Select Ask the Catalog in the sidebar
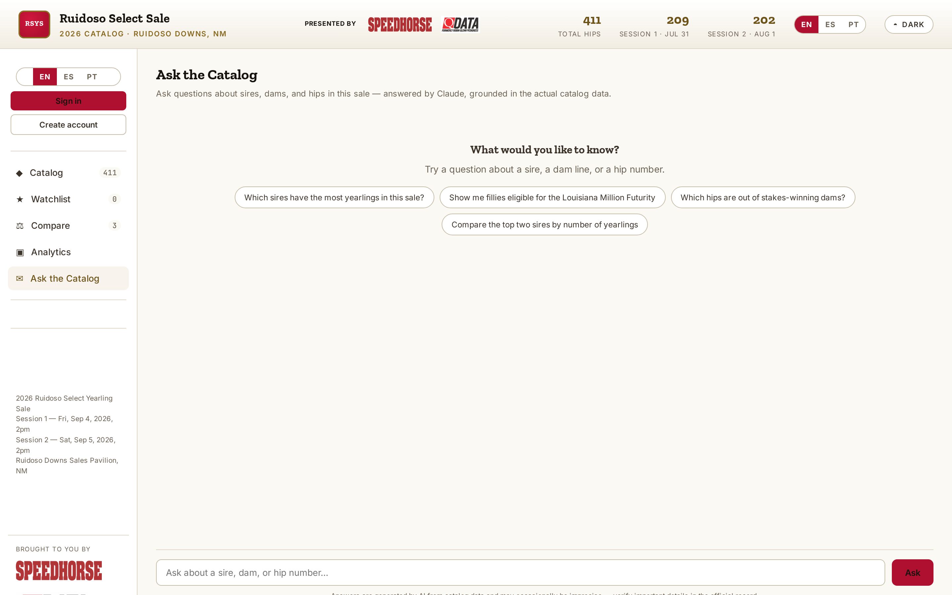952x595 pixels. [x=68, y=278]
